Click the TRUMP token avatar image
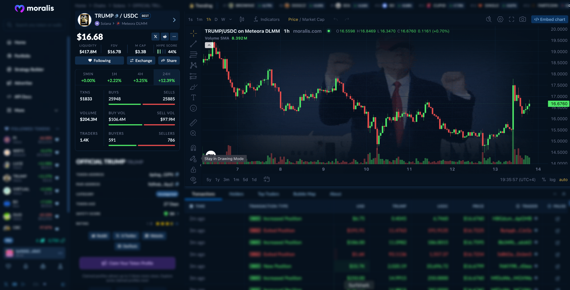The image size is (570, 290). (85, 20)
